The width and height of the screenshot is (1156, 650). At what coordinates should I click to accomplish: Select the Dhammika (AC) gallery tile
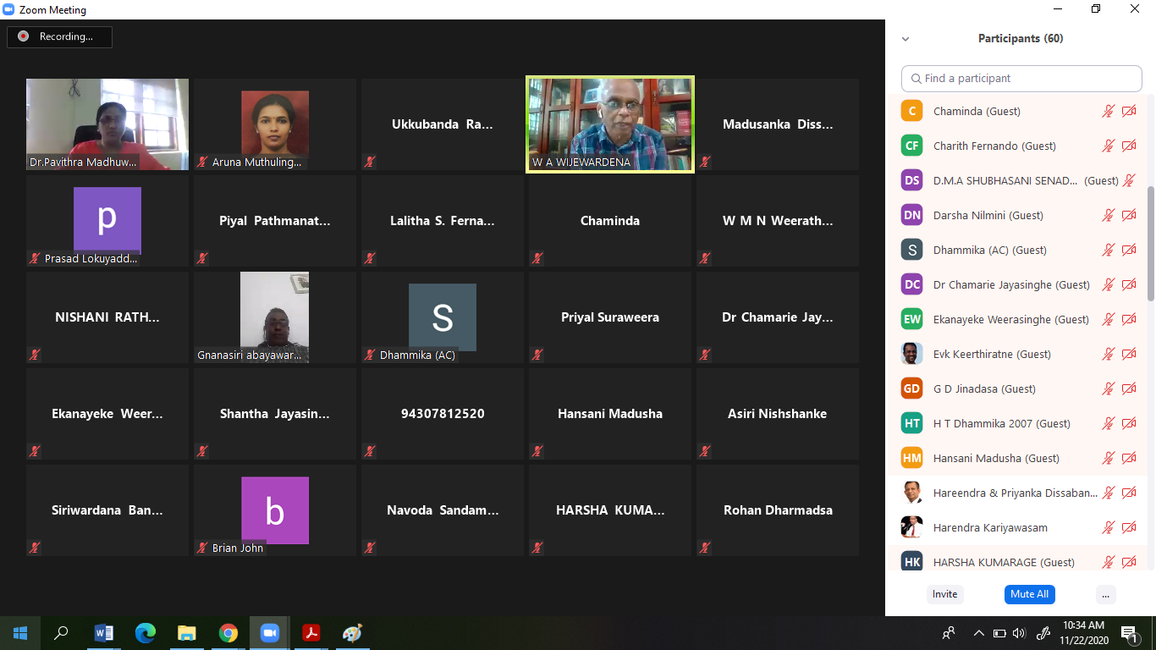443,317
